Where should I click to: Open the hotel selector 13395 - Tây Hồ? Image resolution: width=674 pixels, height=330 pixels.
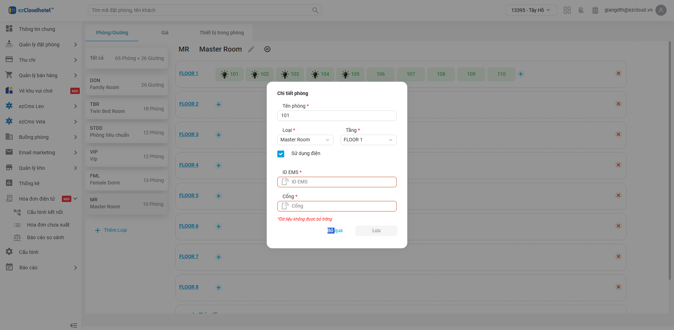(531, 10)
